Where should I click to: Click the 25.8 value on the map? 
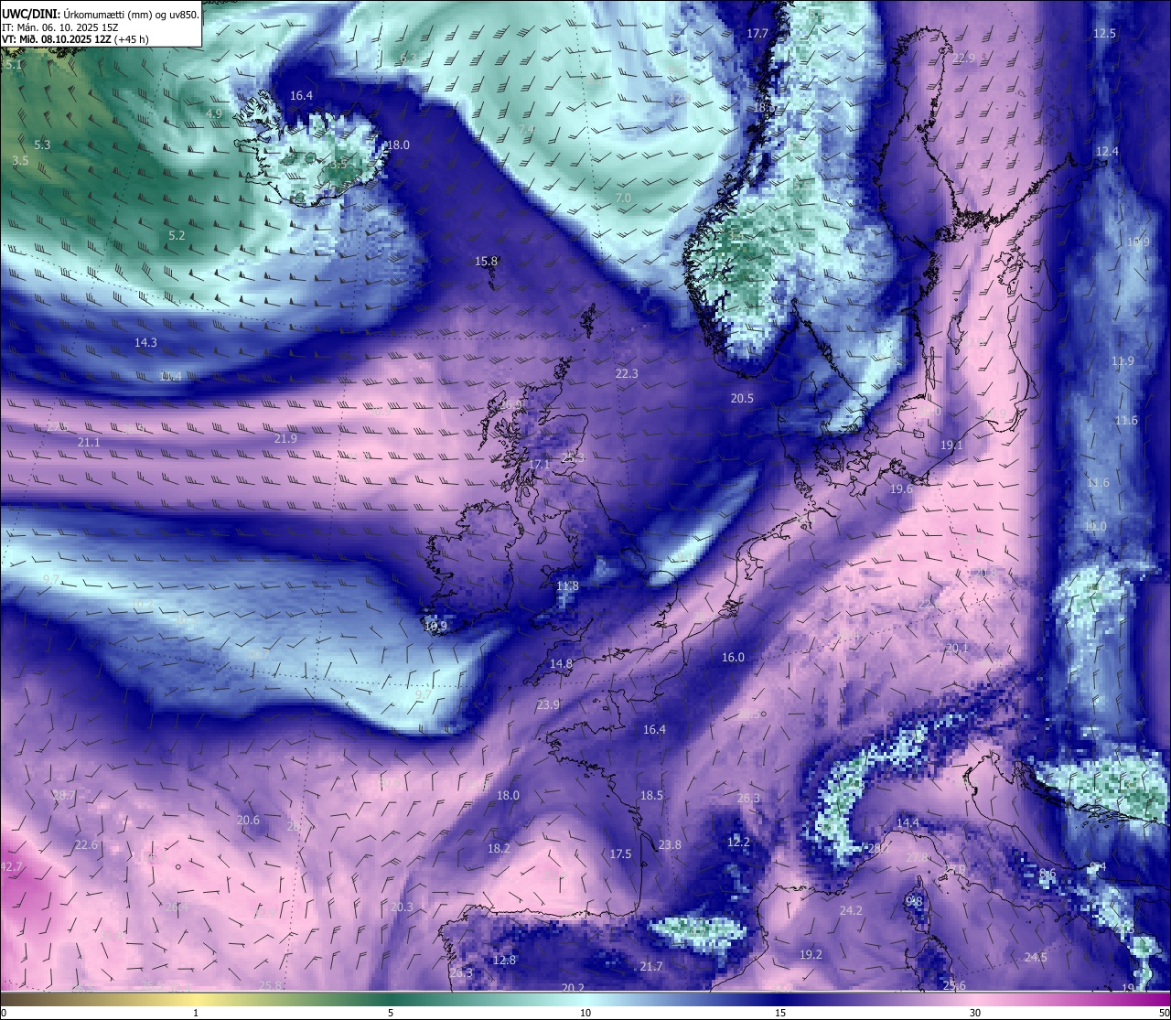(270, 986)
